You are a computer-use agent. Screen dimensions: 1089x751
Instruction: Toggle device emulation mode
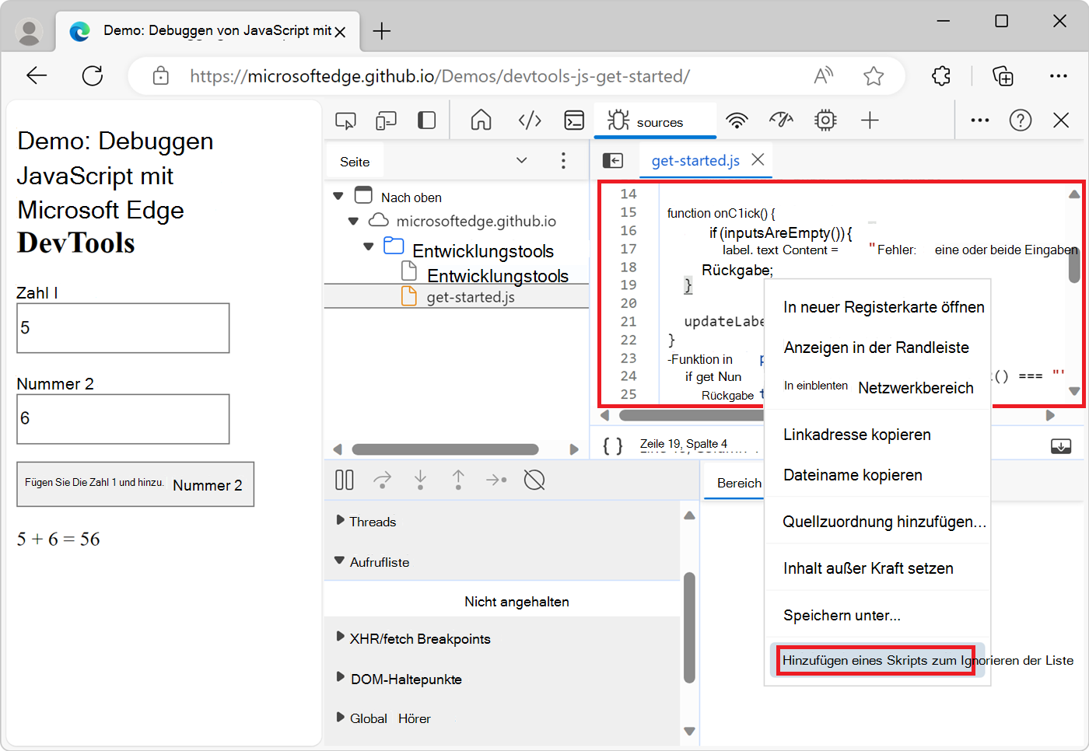click(x=384, y=121)
